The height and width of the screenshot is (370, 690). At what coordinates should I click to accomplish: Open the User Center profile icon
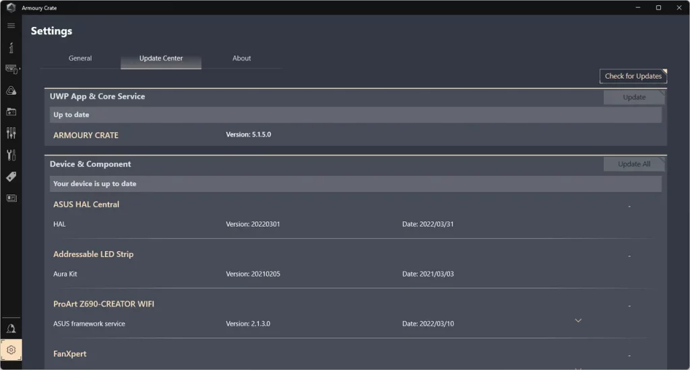pyautogui.click(x=11, y=329)
